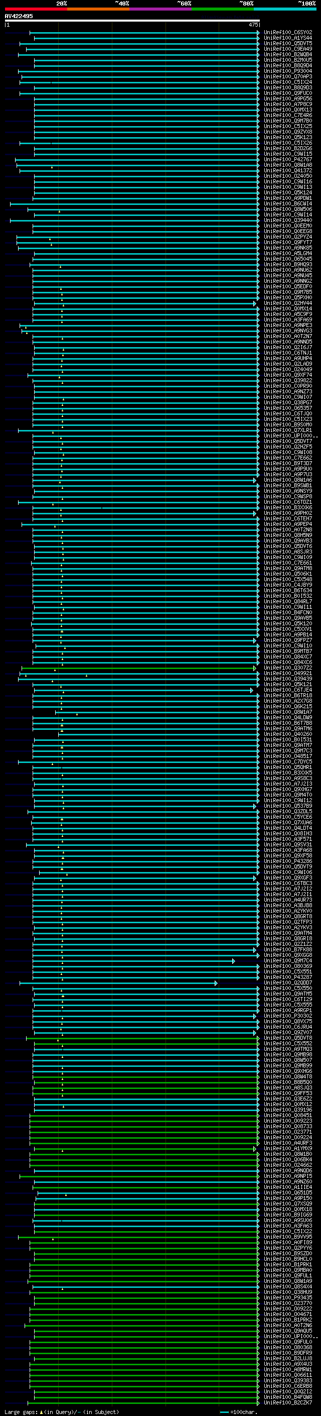The height and width of the screenshot is (1416, 321).
Task: Click hit label UniRef100_Q41372
Action: pos(288,170)
